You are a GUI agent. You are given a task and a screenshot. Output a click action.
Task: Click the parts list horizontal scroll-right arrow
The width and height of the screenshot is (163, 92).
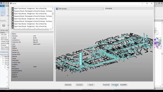51,30
